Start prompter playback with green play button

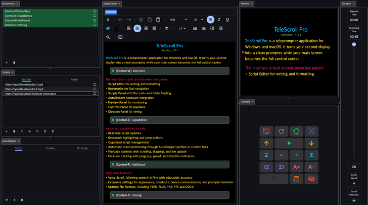[289, 143]
